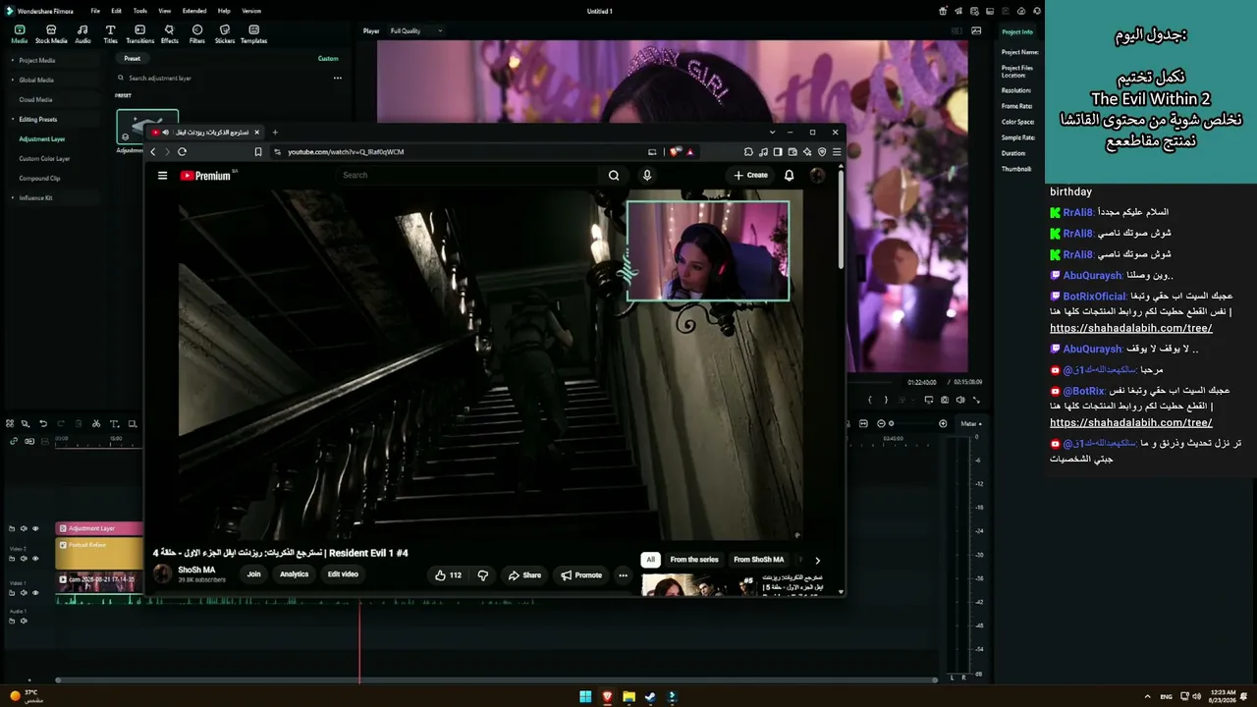
Task: Click the YouTube Join button
Action: click(x=254, y=574)
